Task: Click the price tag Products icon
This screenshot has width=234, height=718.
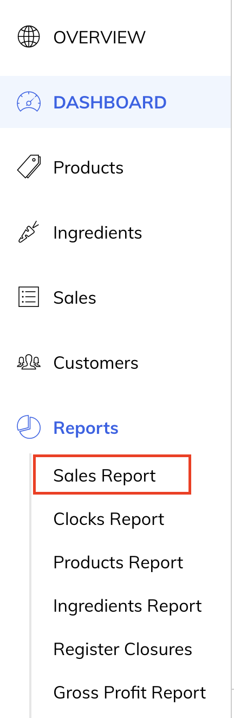Action: (x=29, y=167)
